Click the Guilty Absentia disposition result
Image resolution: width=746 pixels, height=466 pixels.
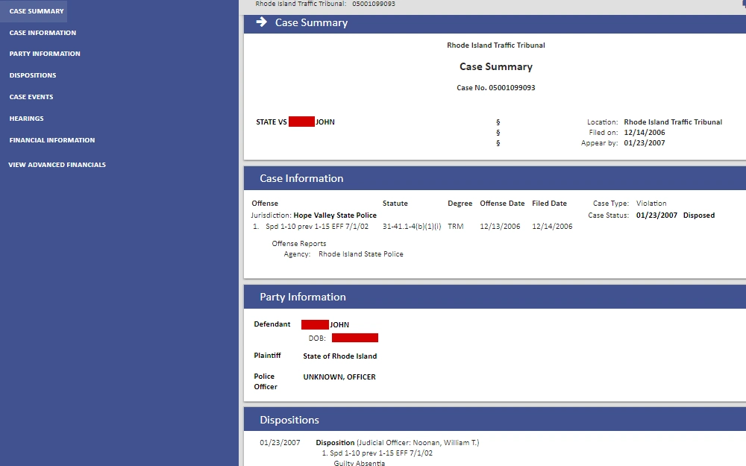360,463
